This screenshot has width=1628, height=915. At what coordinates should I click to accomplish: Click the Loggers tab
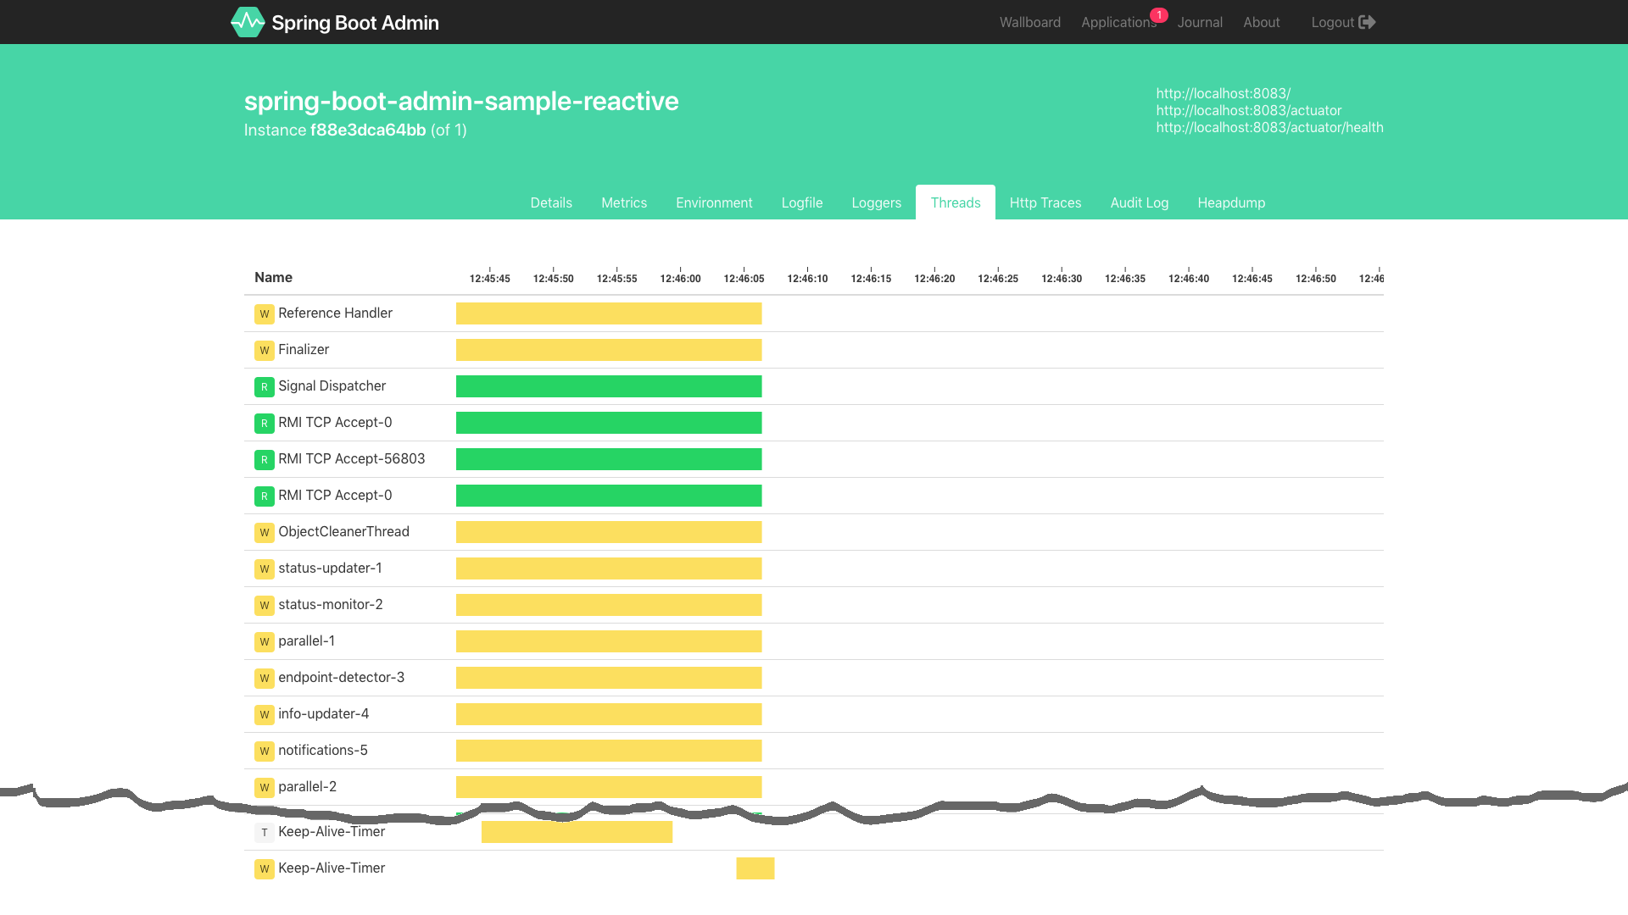877,202
